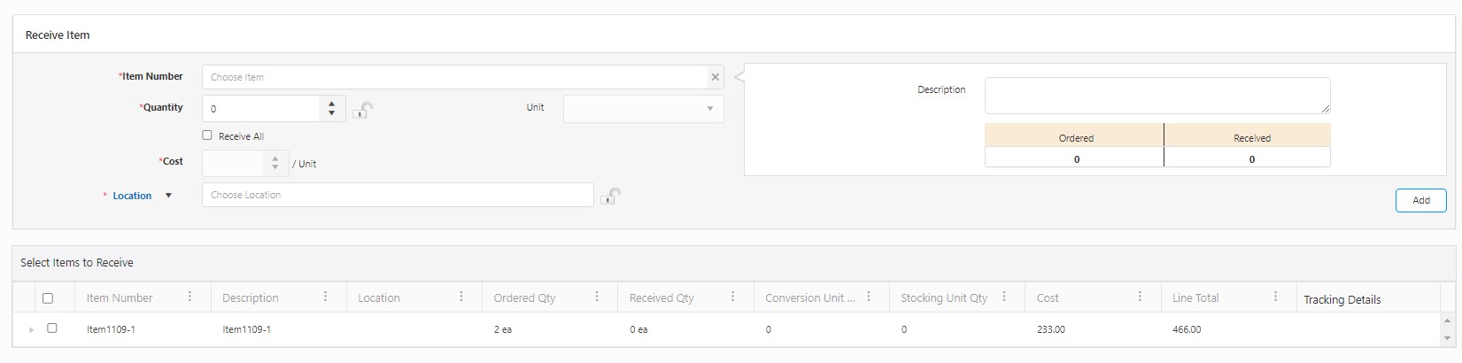Click the Choose Location input field
The height and width of the screenshot is (363, 1462).
pyautogui.click(x=397, y=195)
